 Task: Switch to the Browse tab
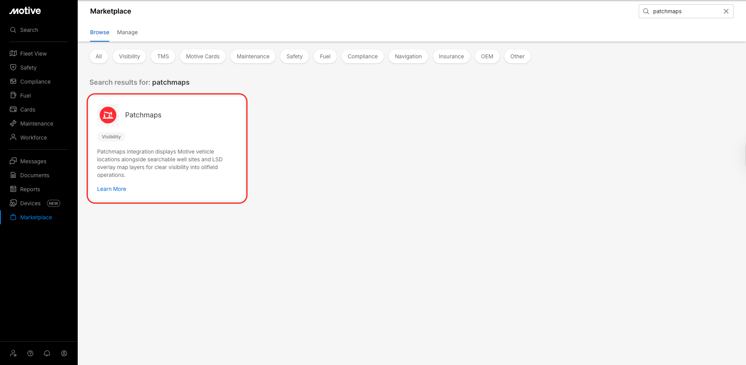pyautogui.click(x=99, y=32)
